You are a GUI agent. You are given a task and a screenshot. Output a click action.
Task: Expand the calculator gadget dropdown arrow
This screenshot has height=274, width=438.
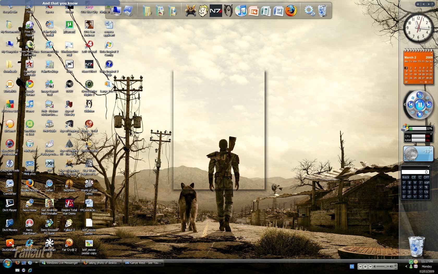coord(428,166)
